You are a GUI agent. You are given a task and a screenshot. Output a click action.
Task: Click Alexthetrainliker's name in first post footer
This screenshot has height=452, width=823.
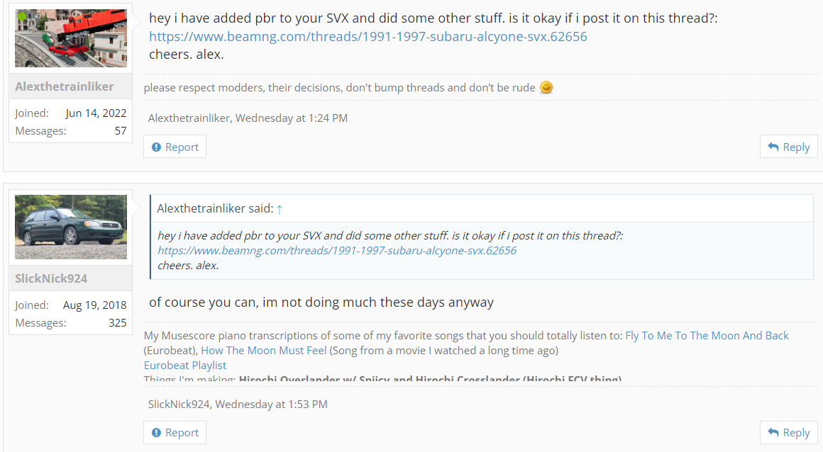coord(189,118)
